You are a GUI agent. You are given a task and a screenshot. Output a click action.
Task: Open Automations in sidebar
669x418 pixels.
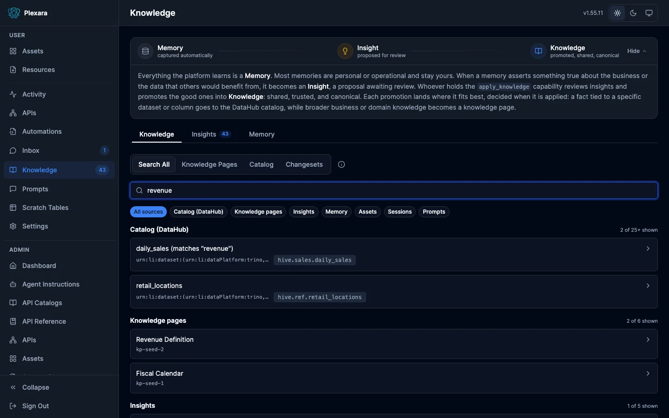(59, 131)
